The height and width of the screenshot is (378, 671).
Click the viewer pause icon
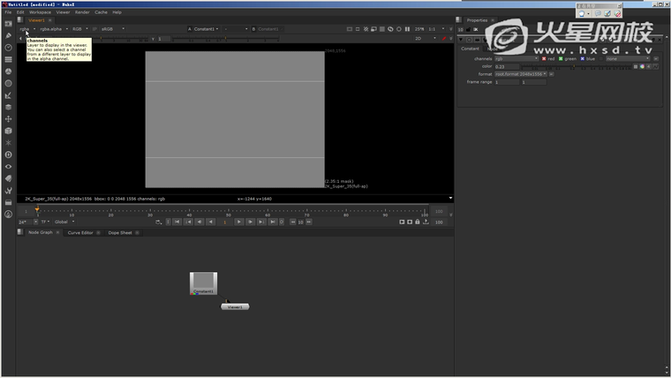(407, 29)
